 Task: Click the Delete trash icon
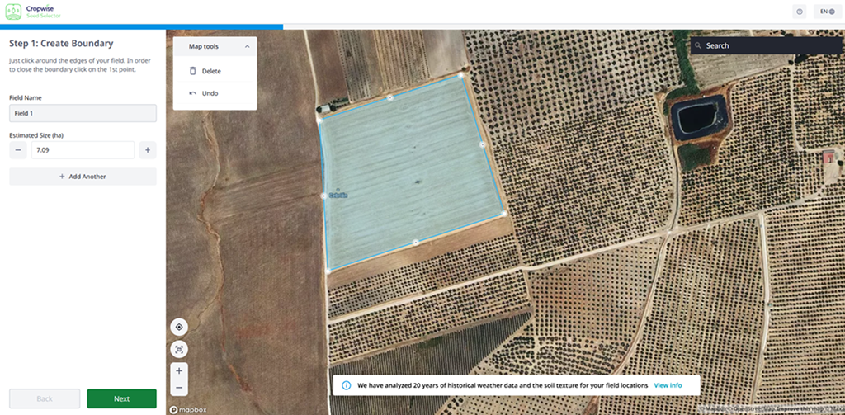click(193, 71)
